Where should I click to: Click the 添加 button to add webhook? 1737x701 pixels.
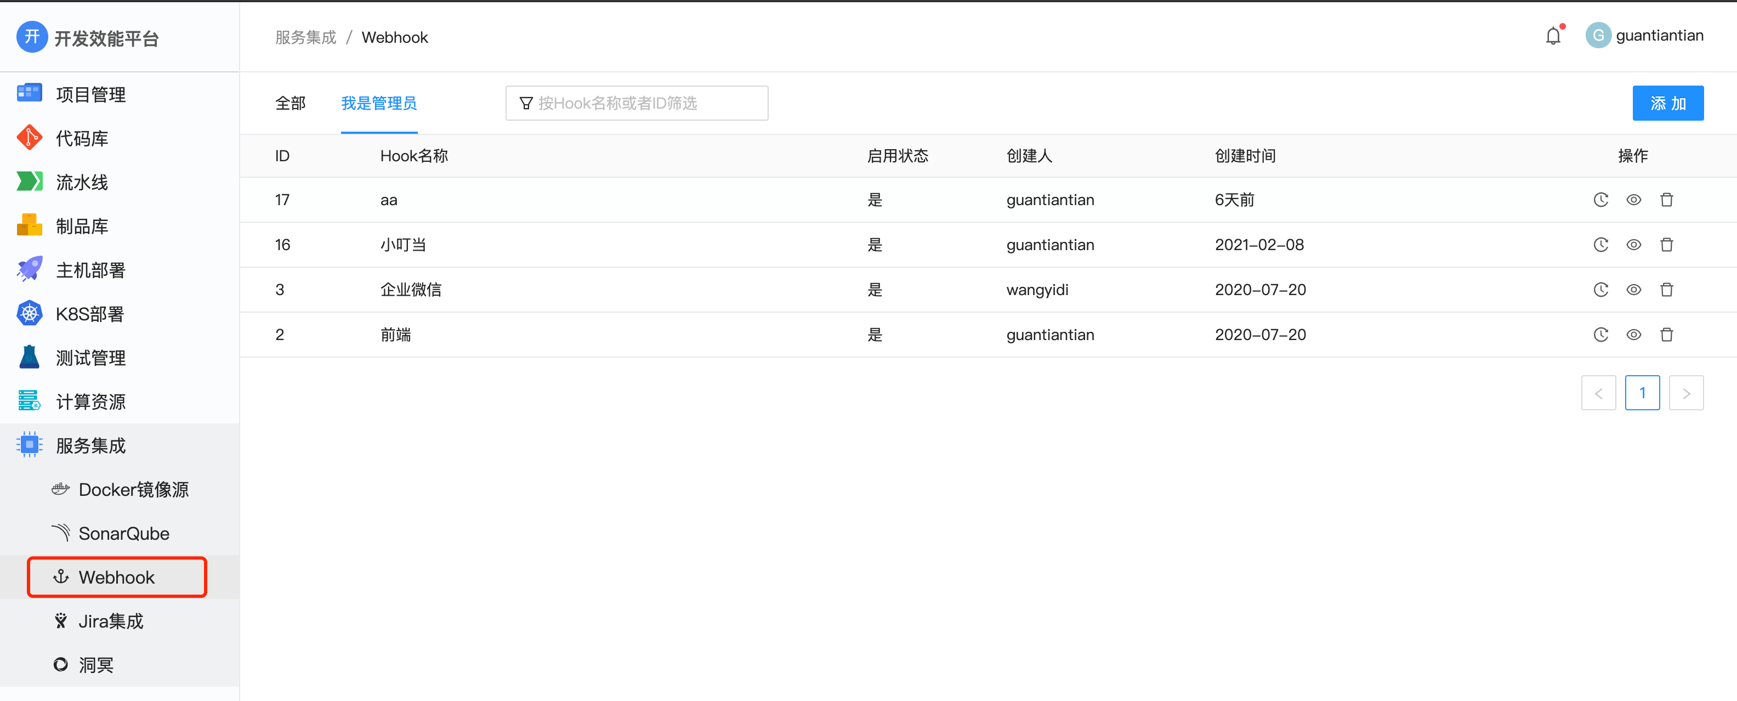click(1667, 103)
